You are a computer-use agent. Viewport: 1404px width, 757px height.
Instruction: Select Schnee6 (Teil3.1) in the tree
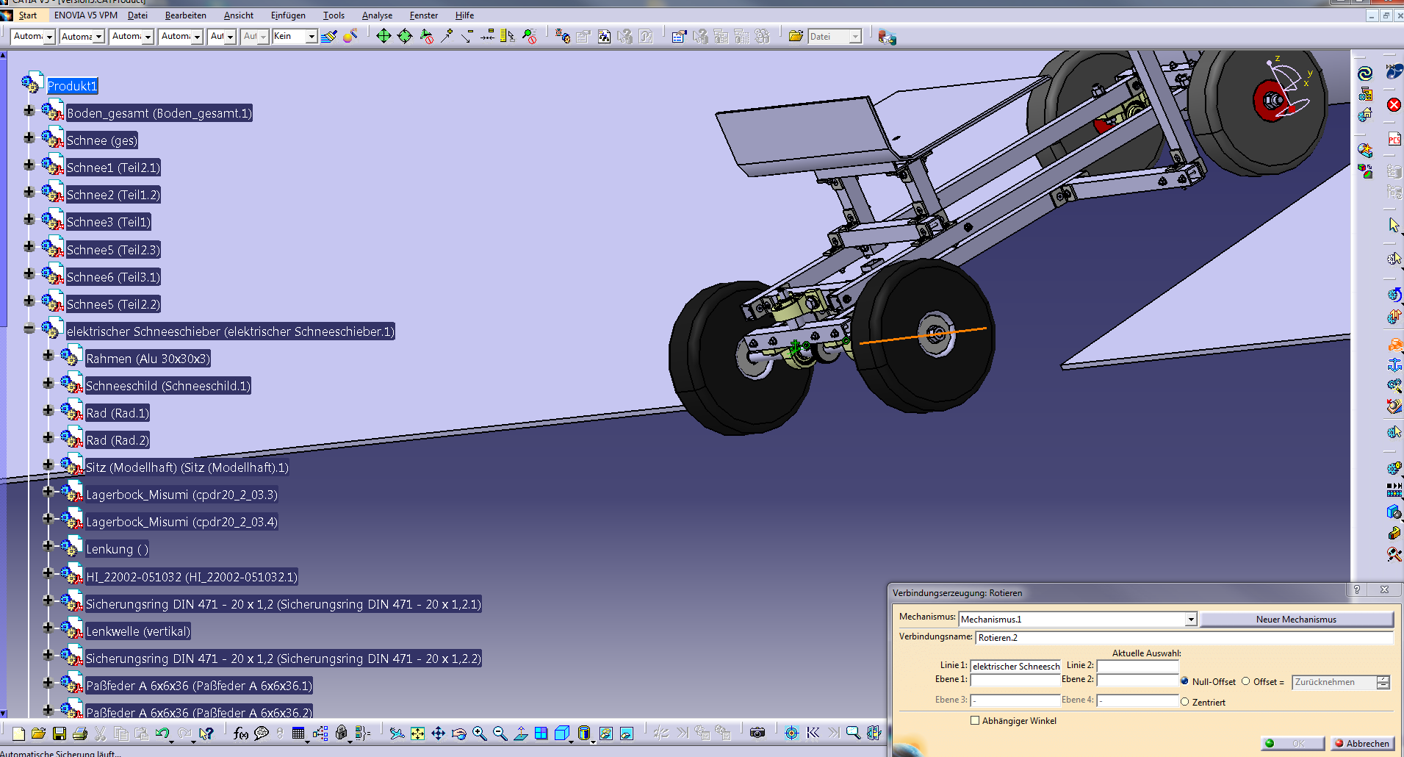(113, 277)
